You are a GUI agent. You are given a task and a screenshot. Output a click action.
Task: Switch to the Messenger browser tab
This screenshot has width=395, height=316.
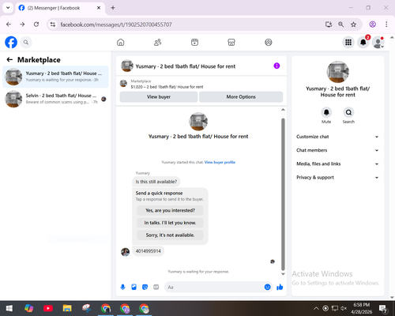point(60,8)
